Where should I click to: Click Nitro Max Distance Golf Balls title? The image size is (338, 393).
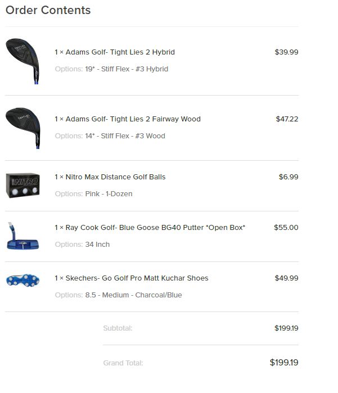(115, 177)
